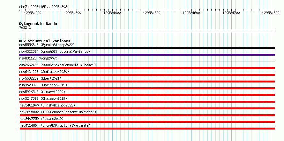The height and width of the screenshot is (141, 284).
Task: Select nsv5481940 (ByrskaBishop2022) label
Action: pos(47,105)
